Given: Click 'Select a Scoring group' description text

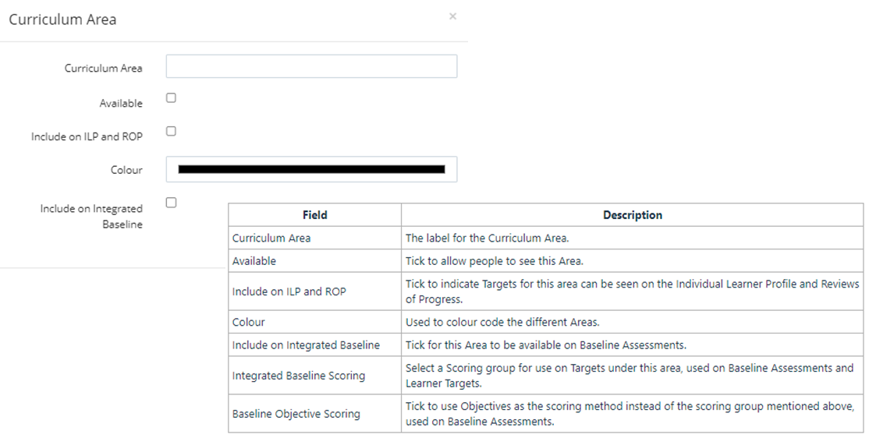Looking at the screenshot, I should pyautogui.click(x=630, y=376).
